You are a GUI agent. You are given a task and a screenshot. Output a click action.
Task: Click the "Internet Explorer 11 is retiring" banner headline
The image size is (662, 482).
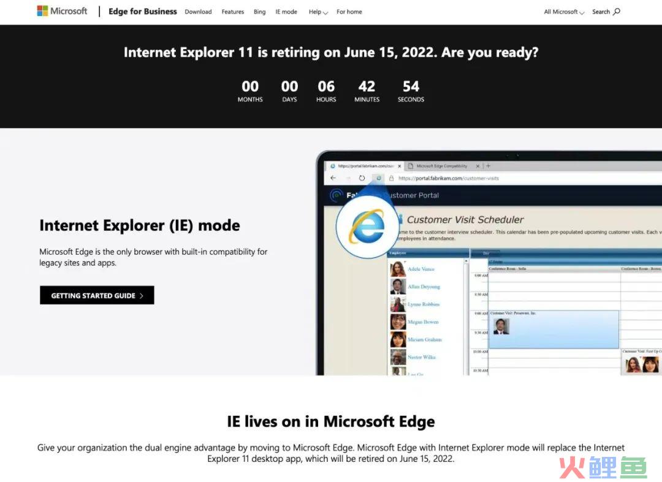[331, 52]
